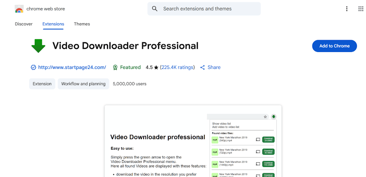The width and height of the screenshot is (366, 177).
Task: Download the 1440p video, 172.23MB button
Action: coord(268,164)
